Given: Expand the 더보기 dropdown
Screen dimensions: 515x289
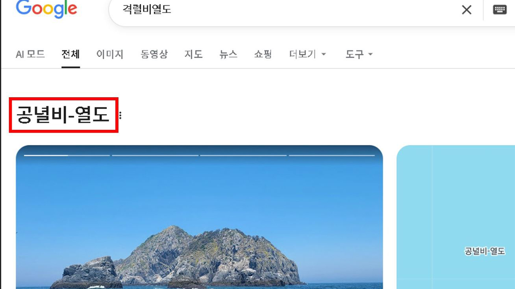Looking at the screenshot, I should coord(307,54).
